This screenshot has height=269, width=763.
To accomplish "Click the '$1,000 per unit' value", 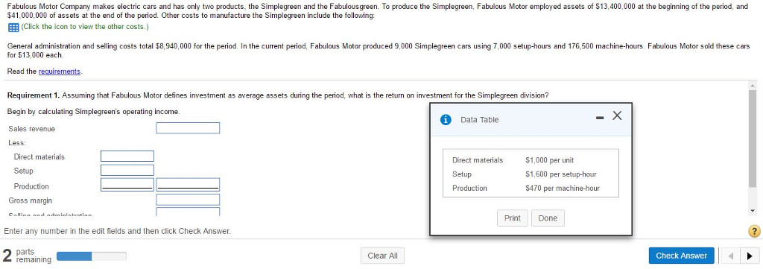I will pos(549,160).
